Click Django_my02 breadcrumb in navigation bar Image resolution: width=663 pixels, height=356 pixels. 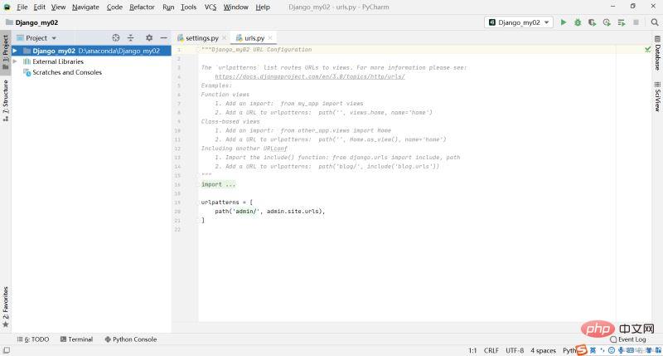click(32, 22)
